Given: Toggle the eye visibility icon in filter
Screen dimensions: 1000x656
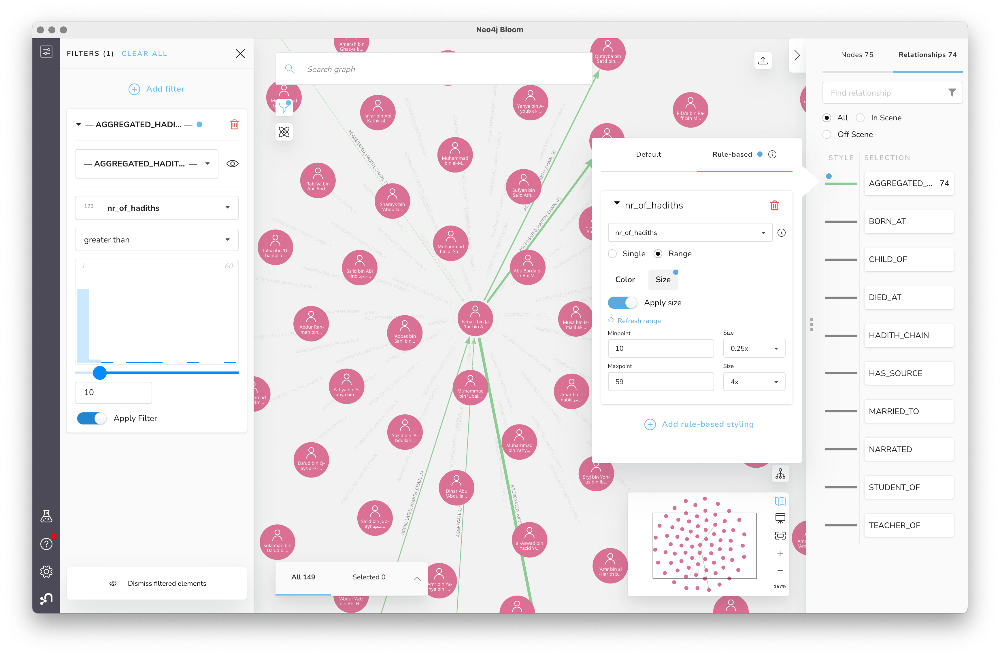Looking at the screenshot, I should [x=232, y=164].
